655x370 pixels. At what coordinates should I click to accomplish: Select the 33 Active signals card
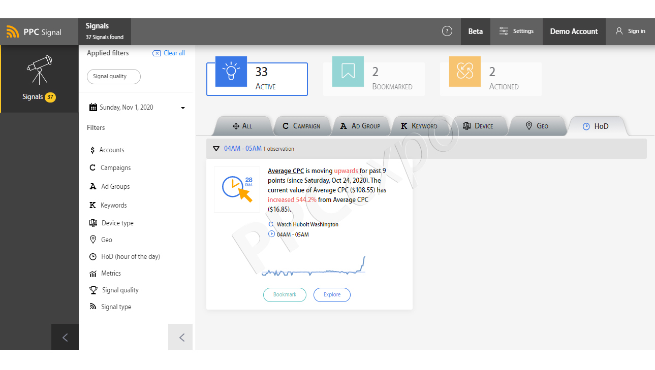pyautogui.click(x=257, y=79)
